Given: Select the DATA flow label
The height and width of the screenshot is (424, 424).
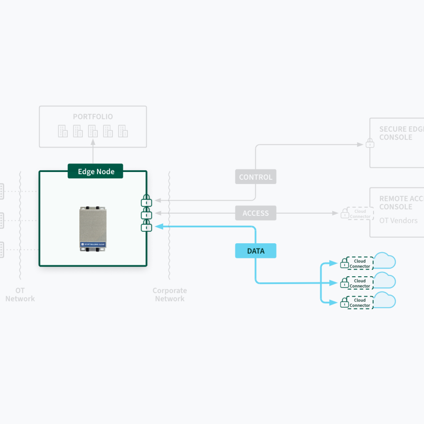Looking at the screenshot, I should click(256, 251).
